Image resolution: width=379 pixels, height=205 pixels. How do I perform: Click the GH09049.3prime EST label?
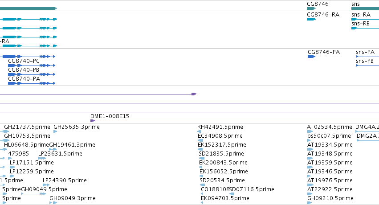click(73, 198)
